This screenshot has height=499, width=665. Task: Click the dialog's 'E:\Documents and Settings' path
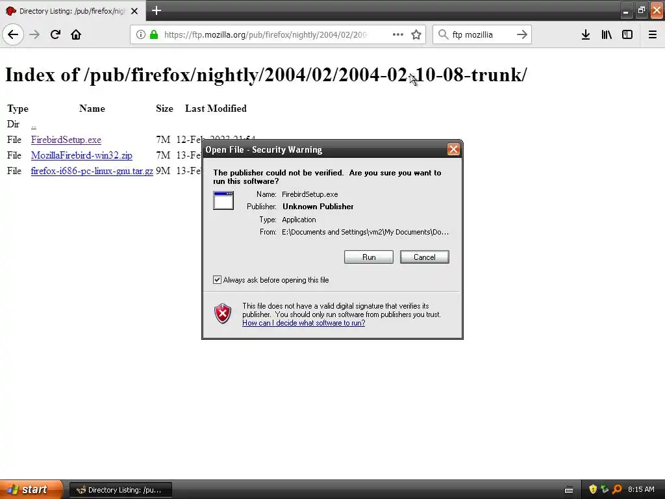(365, 232)
